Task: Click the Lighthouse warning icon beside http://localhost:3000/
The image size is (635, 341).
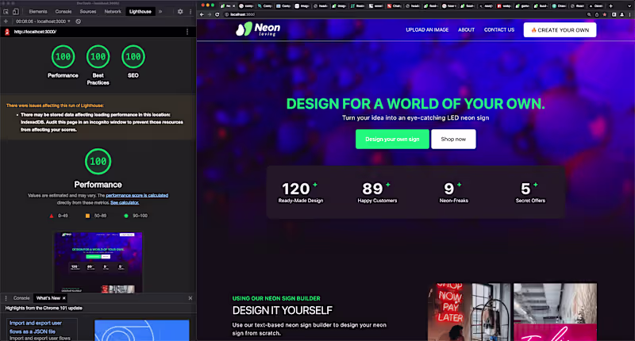Action: pos(7,32)
